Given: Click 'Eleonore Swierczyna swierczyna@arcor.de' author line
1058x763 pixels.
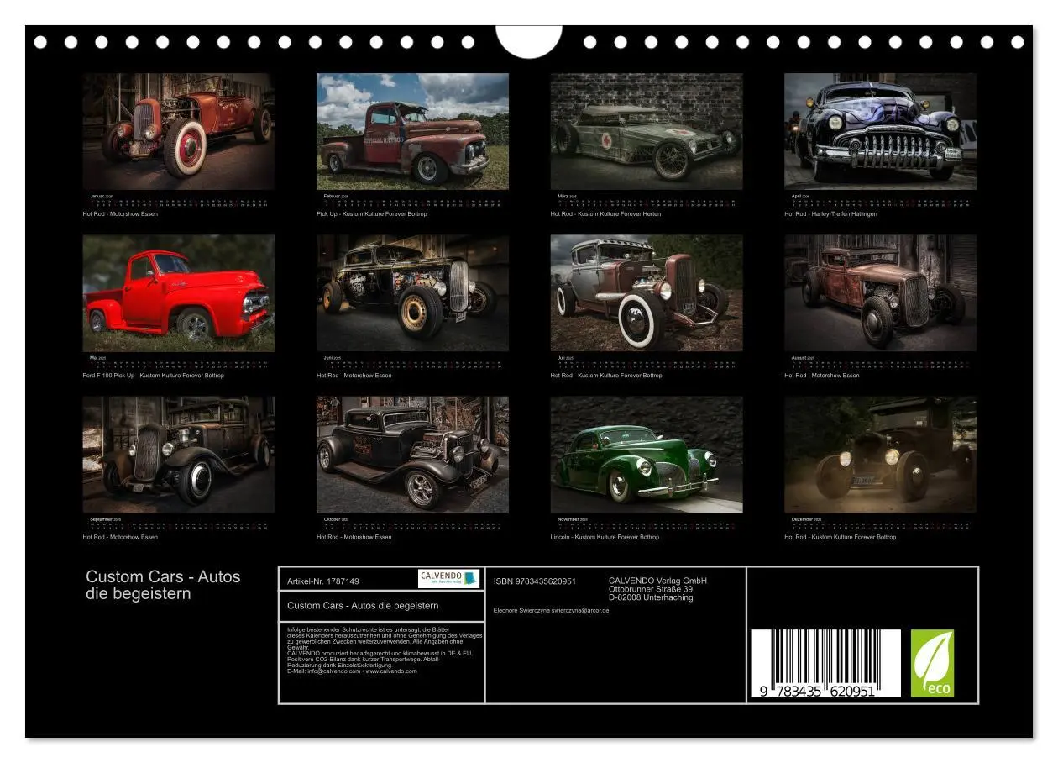Looking at the screenshot, I should [551, 610].
